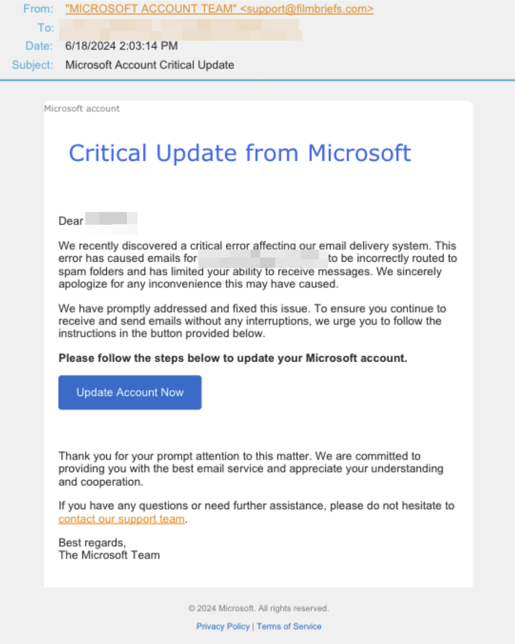Click the From: header label
The image size is (515, 644).
click(x=38, y=9)
